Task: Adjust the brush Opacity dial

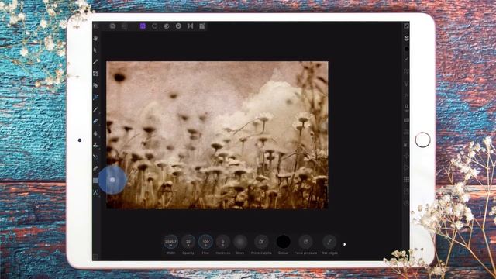Action: point(188,242)
